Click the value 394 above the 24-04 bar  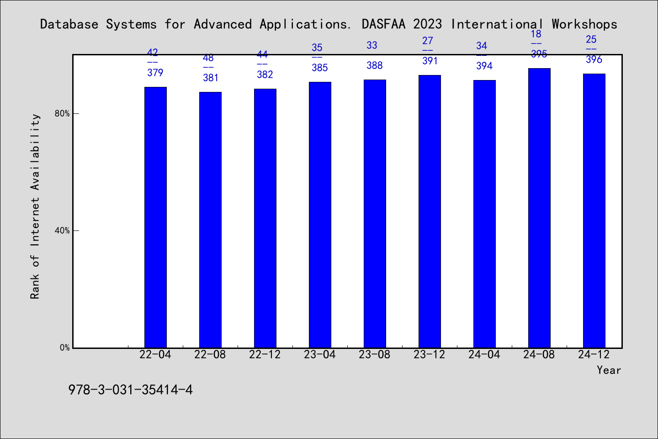click(484, 66)
